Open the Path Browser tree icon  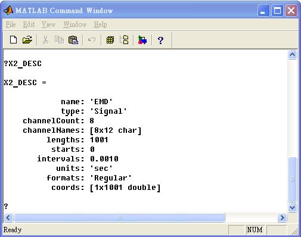pyautogui.click(x=124, y=39)
